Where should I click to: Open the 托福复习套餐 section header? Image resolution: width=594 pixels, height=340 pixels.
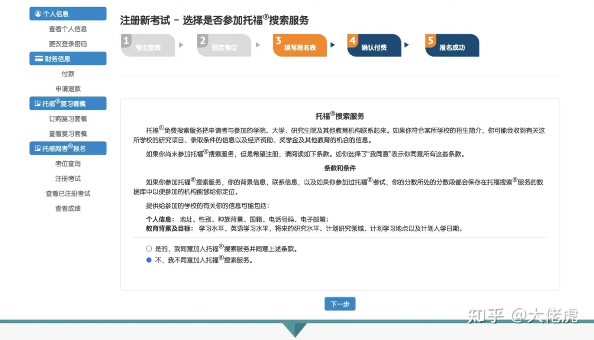pos(68,103)
